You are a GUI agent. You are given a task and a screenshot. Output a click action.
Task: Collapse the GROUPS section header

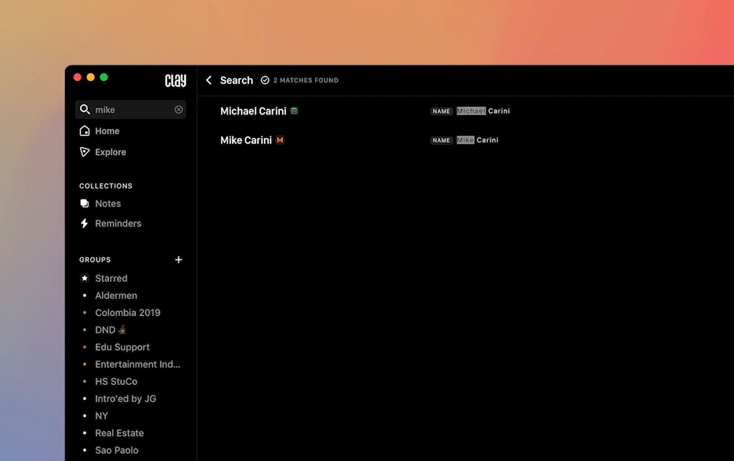click(x=95, y=259)
